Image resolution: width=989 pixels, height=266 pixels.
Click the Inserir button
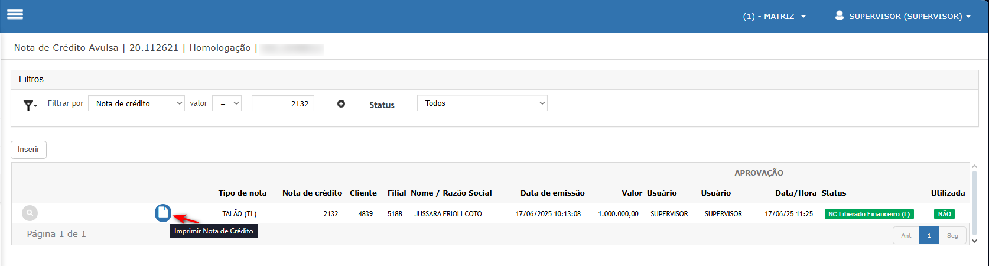click(28, 150)
